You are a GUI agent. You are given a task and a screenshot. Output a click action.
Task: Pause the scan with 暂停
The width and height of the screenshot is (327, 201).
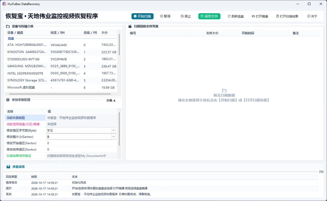[165, 16]
